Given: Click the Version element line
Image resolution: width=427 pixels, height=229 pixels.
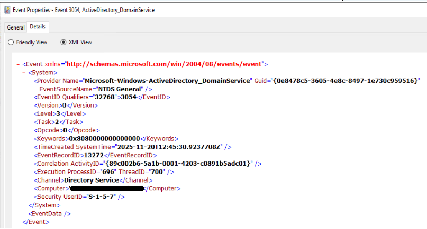Looking at the screenshot, I should pyautogui.click(x=66, y=106).
